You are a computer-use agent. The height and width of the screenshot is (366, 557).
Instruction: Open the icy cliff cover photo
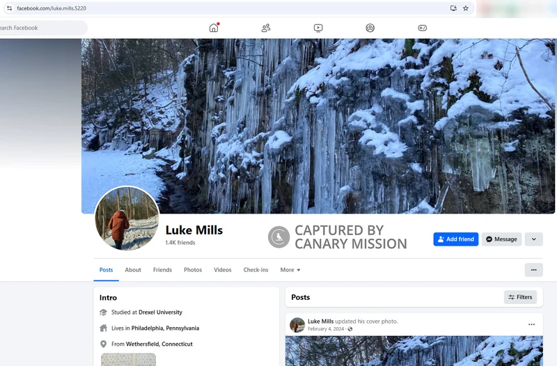pos(318,126)
